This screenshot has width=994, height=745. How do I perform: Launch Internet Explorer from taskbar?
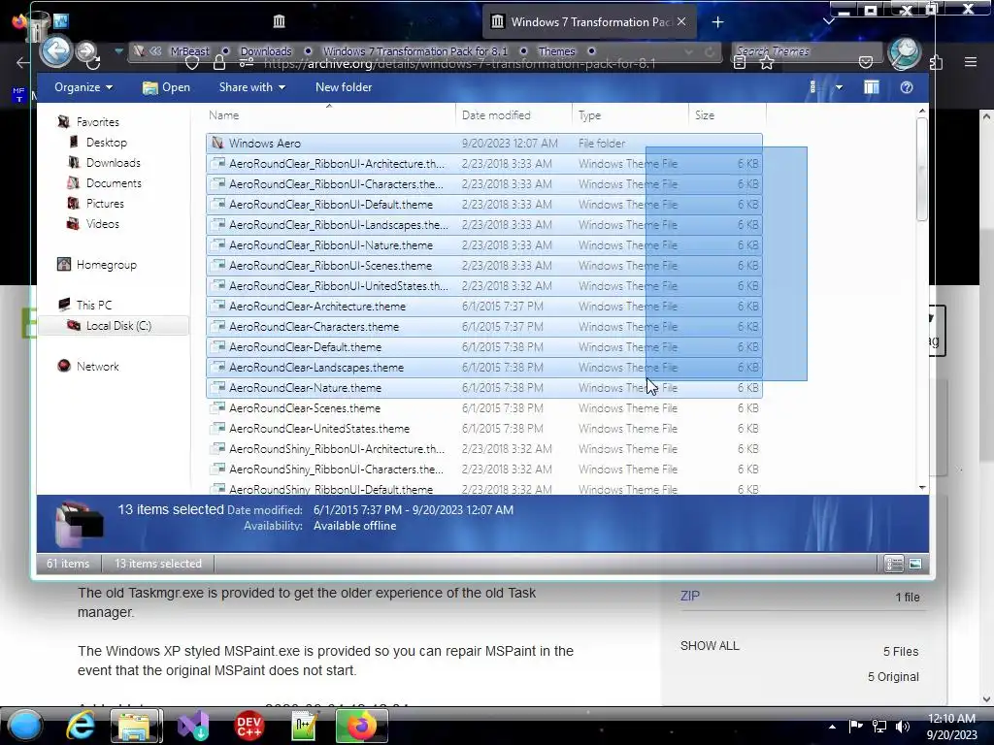coord(82,726)
